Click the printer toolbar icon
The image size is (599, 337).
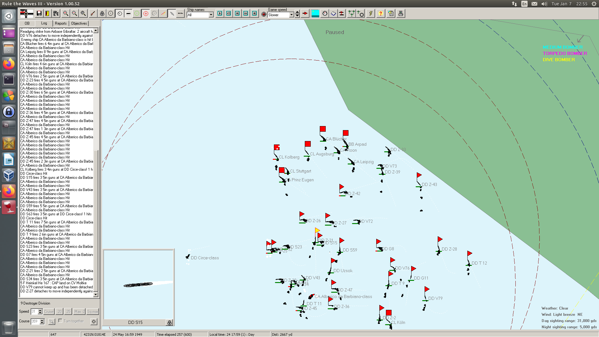click(401, 13)
